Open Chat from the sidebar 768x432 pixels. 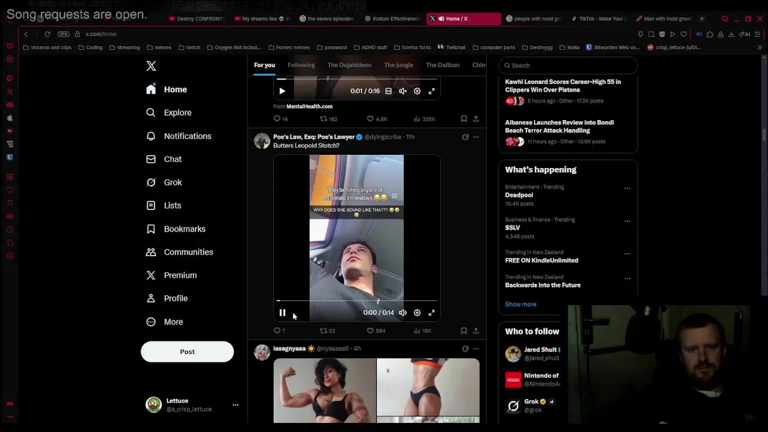pos(164,159)
